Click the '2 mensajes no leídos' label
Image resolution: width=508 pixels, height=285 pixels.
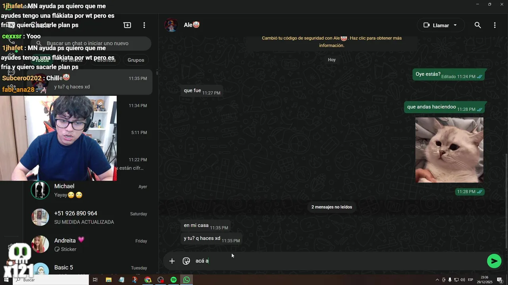click(332, 207)
